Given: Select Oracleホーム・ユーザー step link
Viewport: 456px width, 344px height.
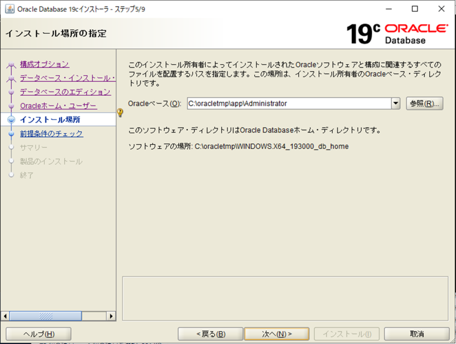Looking at the screenshot, I should pos(58,106).
